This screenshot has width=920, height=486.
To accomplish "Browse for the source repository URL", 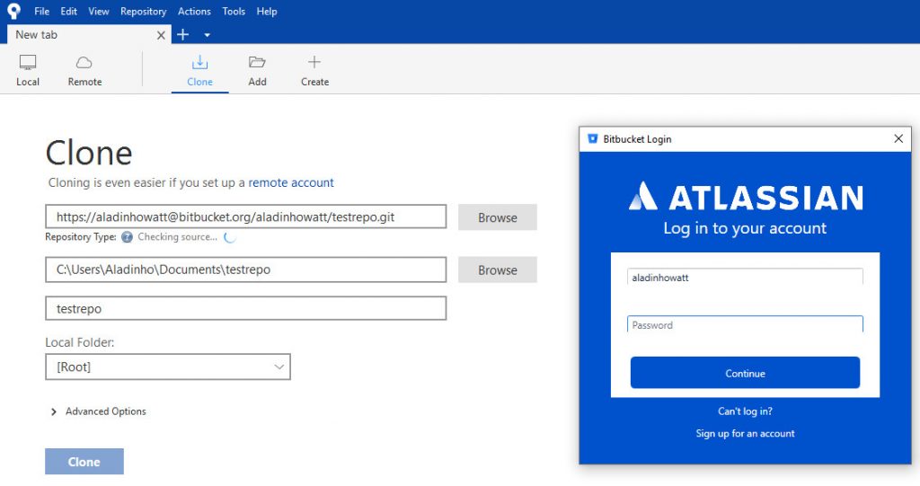I will [497, 217].
